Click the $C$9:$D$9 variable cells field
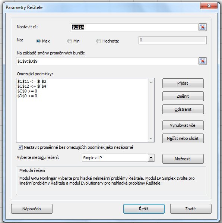 click(x=107, y=61)
